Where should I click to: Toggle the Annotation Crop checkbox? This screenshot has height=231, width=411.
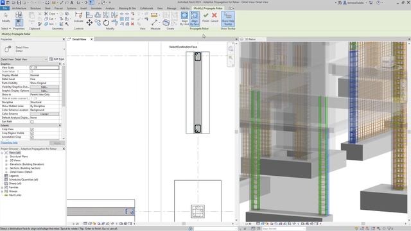(x=32, y=137)
